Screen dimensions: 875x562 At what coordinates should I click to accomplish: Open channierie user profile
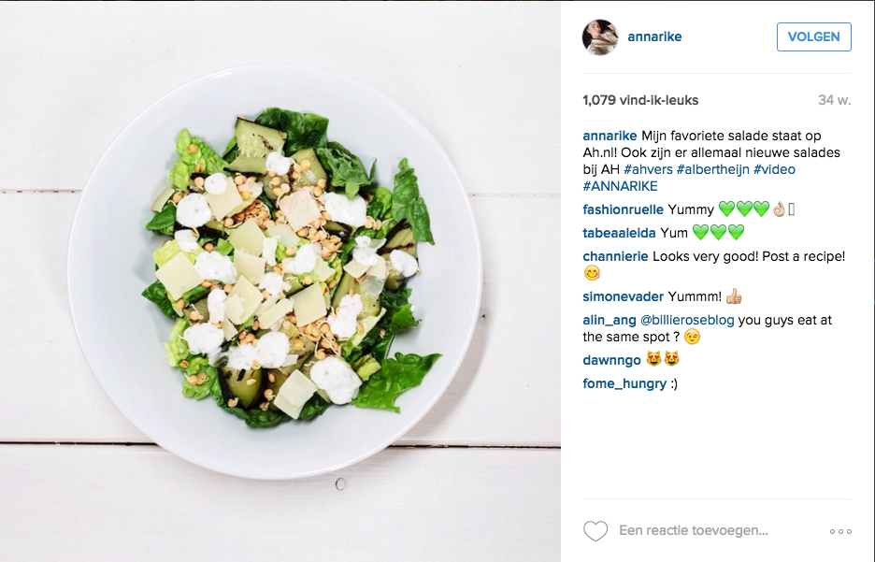615,256
